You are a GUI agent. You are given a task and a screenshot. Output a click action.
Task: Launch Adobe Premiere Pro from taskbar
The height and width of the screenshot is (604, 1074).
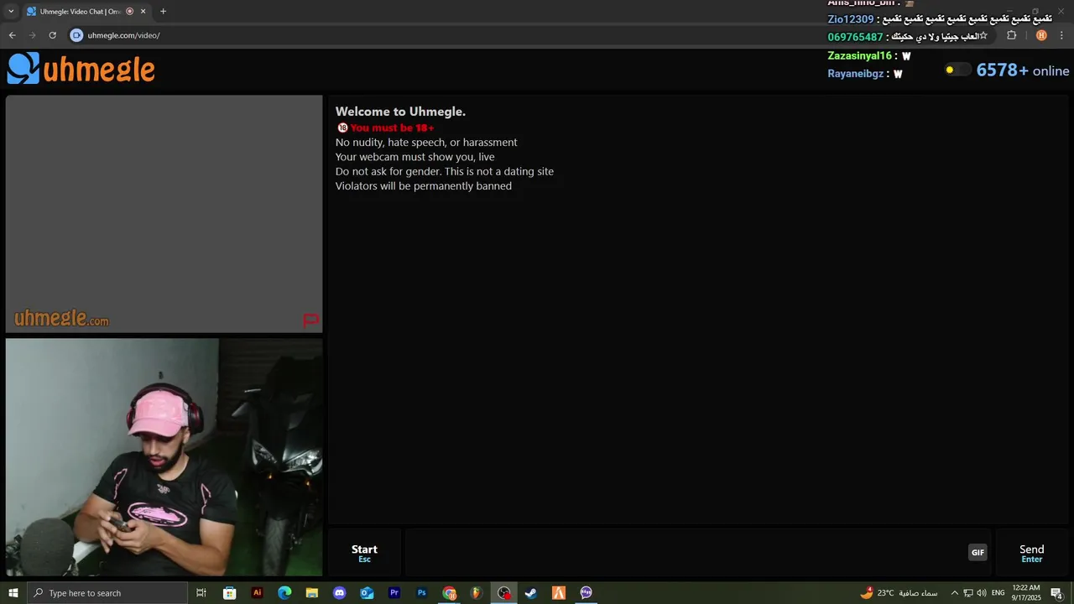pyautogui.click(x=394, y=593)
